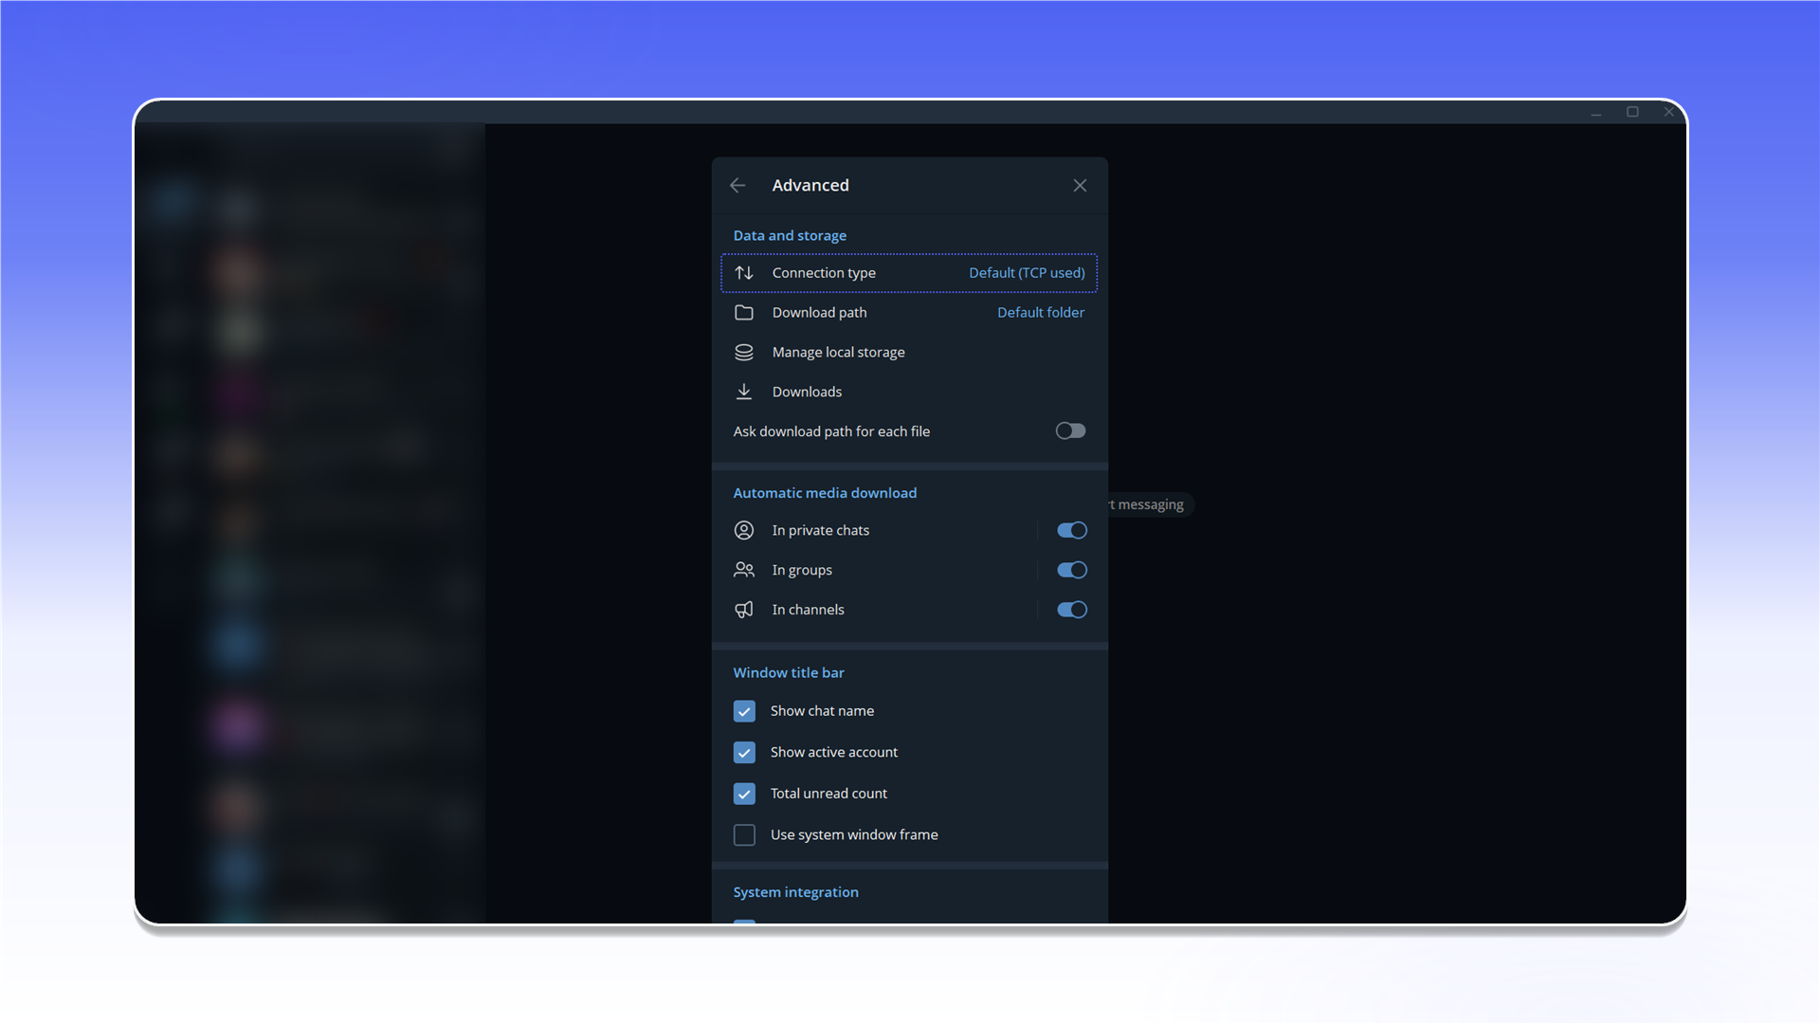Open Download path option

[x=909, y=313]
